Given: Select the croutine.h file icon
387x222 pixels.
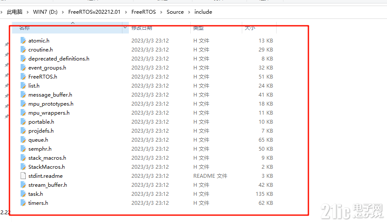Looking at the screenshot, I should pyautogui.click(x=23, y=49).
